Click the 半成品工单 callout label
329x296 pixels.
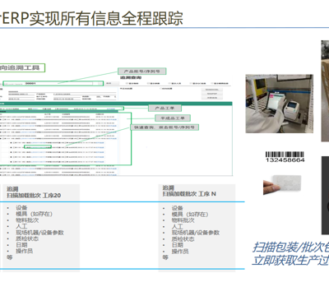(173, 118)
